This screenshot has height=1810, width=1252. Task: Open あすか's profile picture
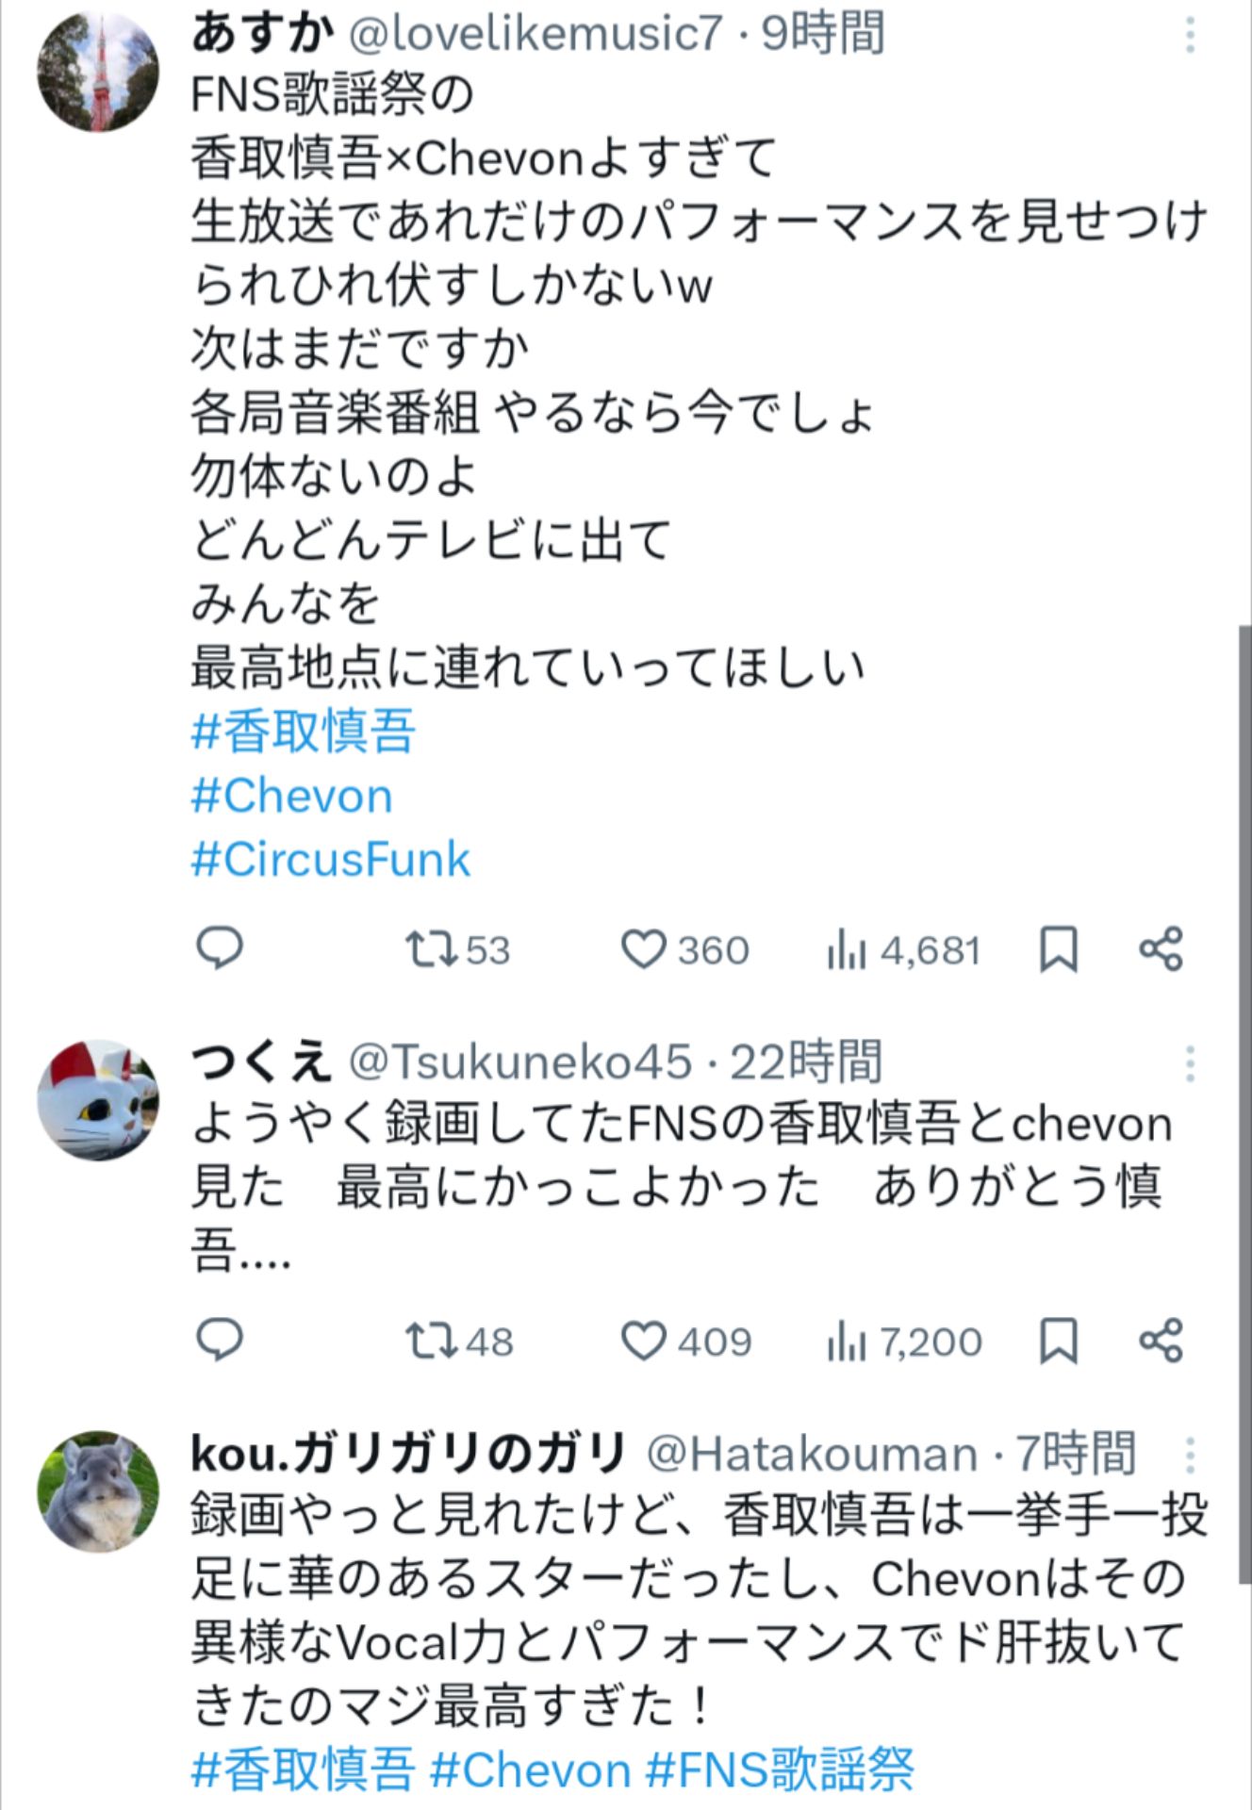[99, 71]
